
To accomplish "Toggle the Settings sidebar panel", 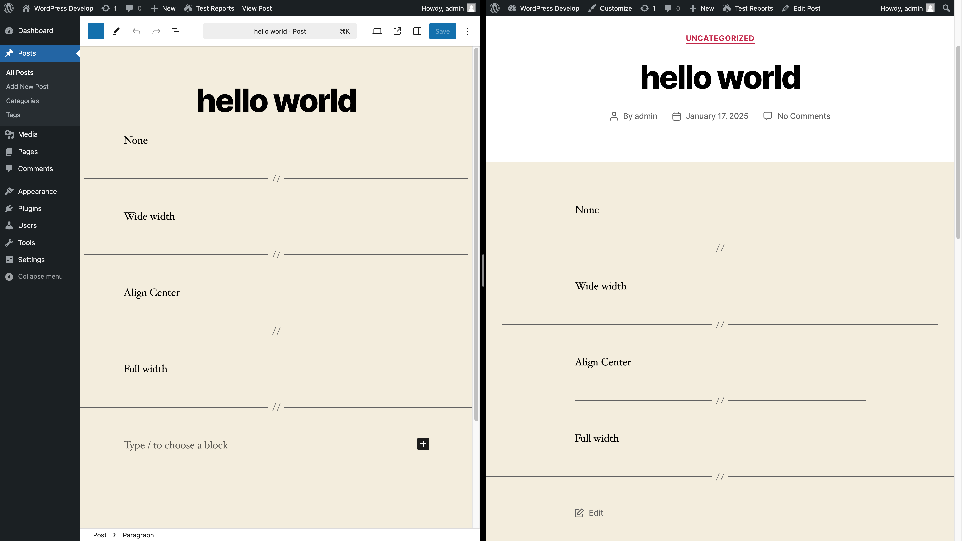I will coord(418,31).
